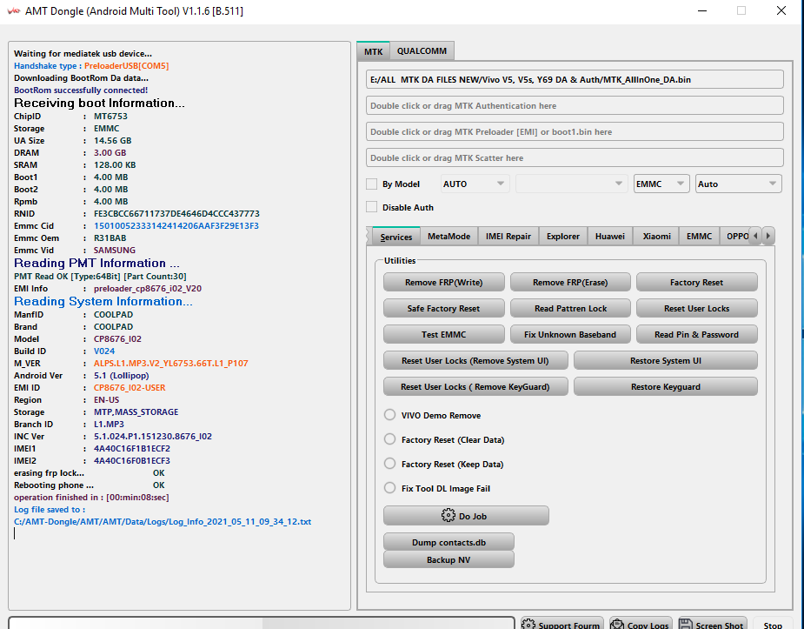Open the EMMC tab
The width and height of the screenshot is (804, 629).
(699, 236)
